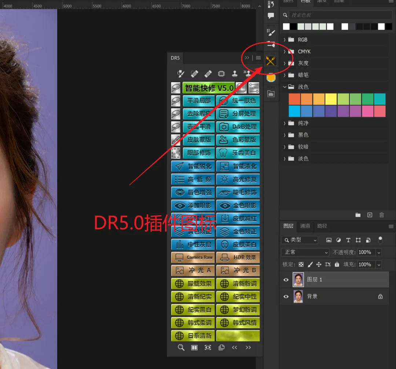Image resolution: width=396 pixels, height=369 pixels.
Task: Expand the CMYK swatch folder
Action: [x=285, y=52]
